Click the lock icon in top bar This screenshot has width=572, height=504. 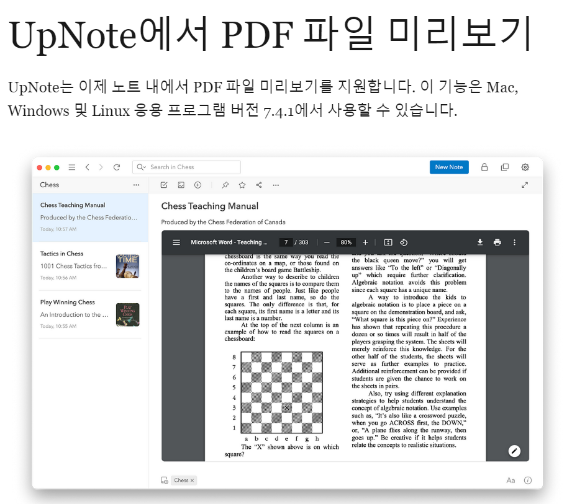tap(484, 167)
